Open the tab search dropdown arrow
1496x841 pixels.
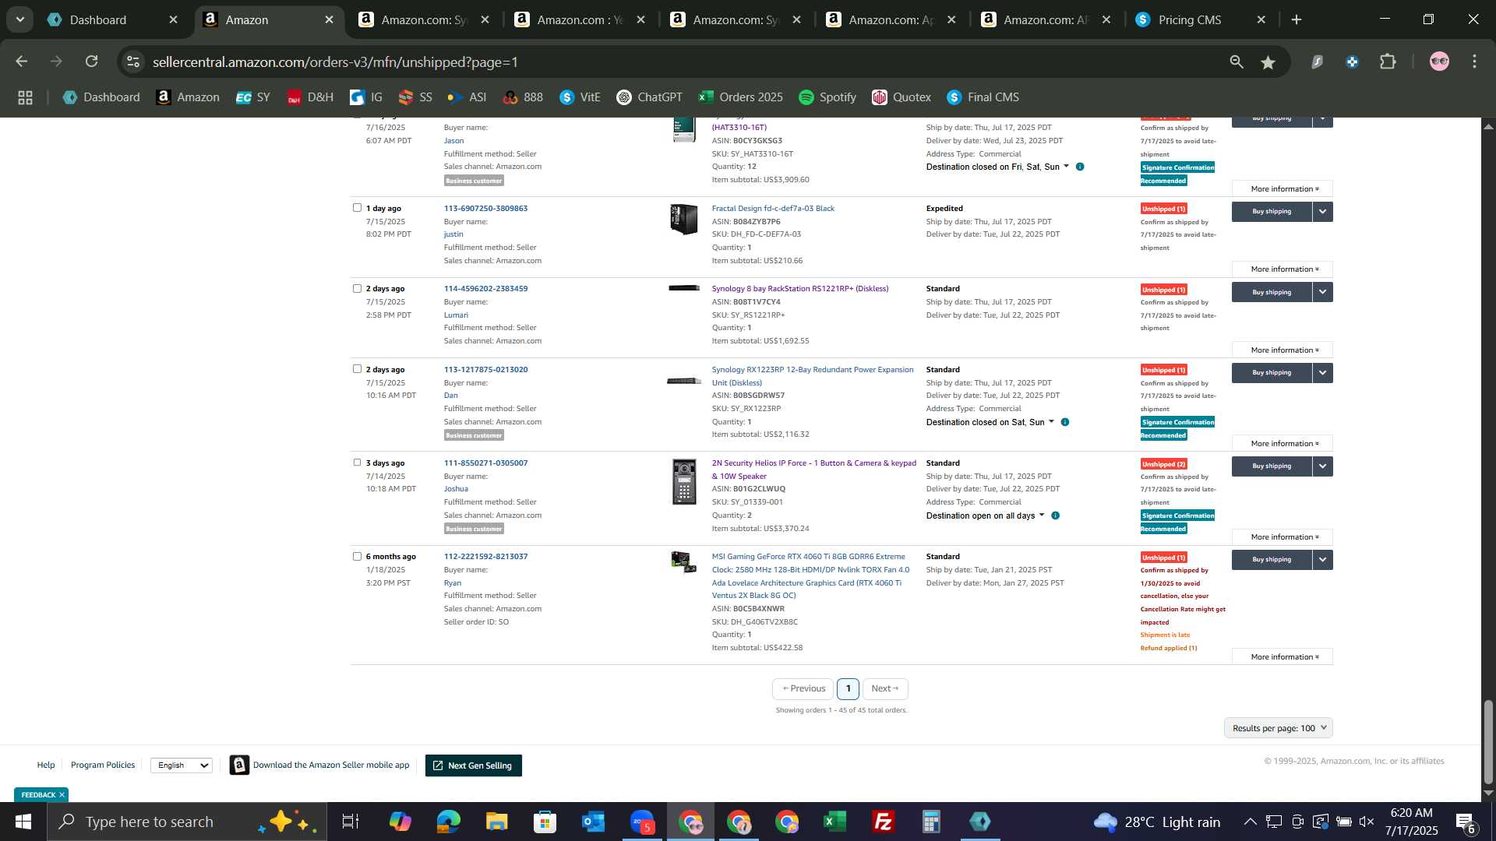20,19
